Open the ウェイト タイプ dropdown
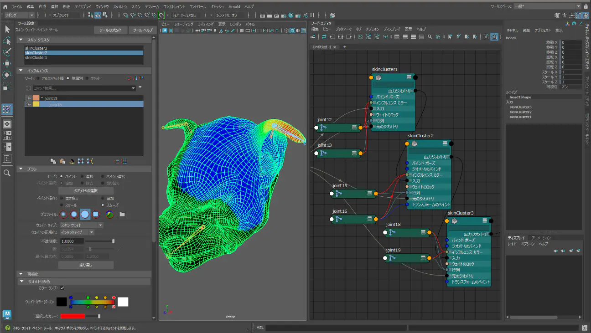 click(81, 225)
